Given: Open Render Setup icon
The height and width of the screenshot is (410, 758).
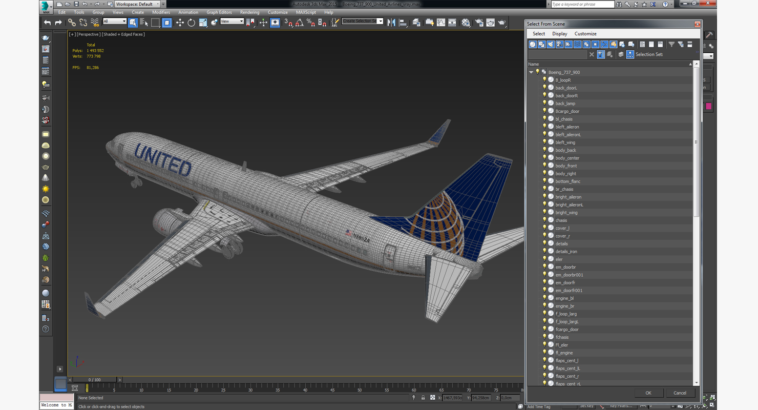Looking at the screenshot, I should click(479, 23).
